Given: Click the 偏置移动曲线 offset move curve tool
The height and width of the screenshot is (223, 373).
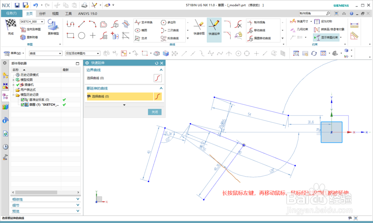Looking at the screenshot, I should (x=259, y=38).
